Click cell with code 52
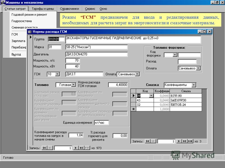This screenshot has height=168, width=225. coord(145,104)
